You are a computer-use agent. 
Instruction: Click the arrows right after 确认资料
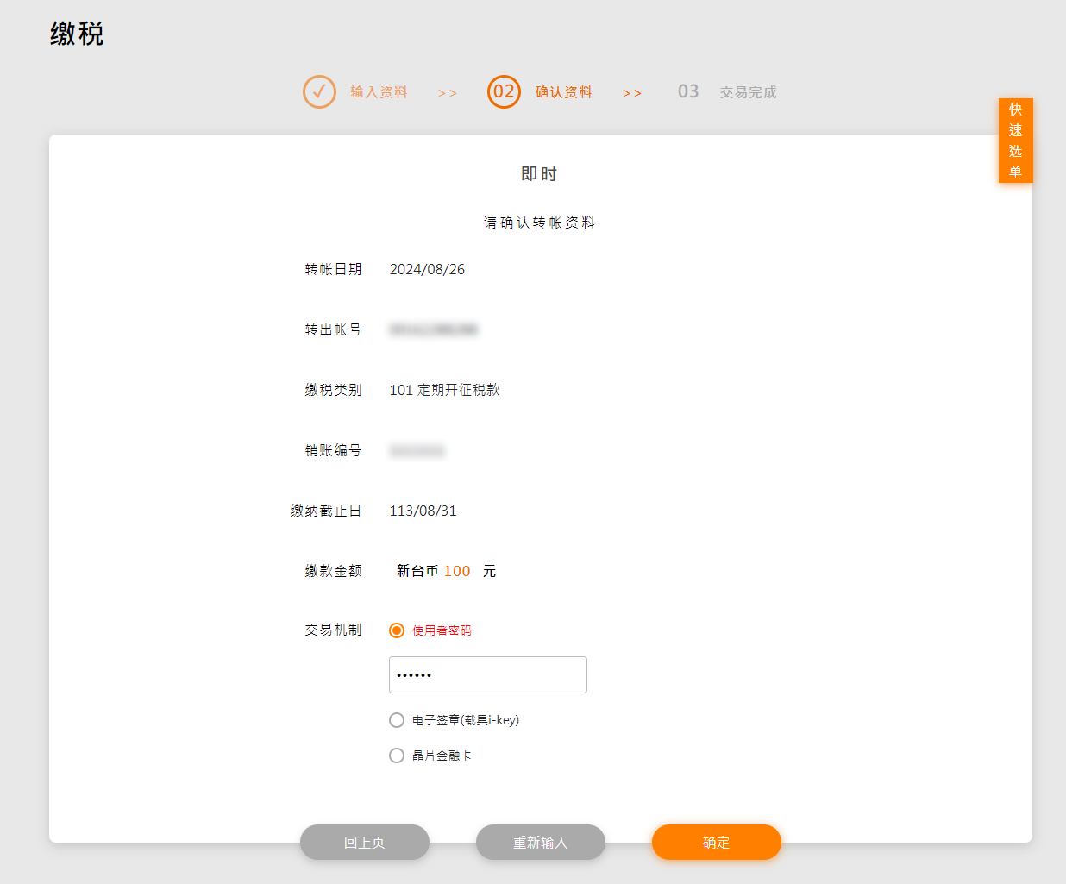tap(632, 93)
